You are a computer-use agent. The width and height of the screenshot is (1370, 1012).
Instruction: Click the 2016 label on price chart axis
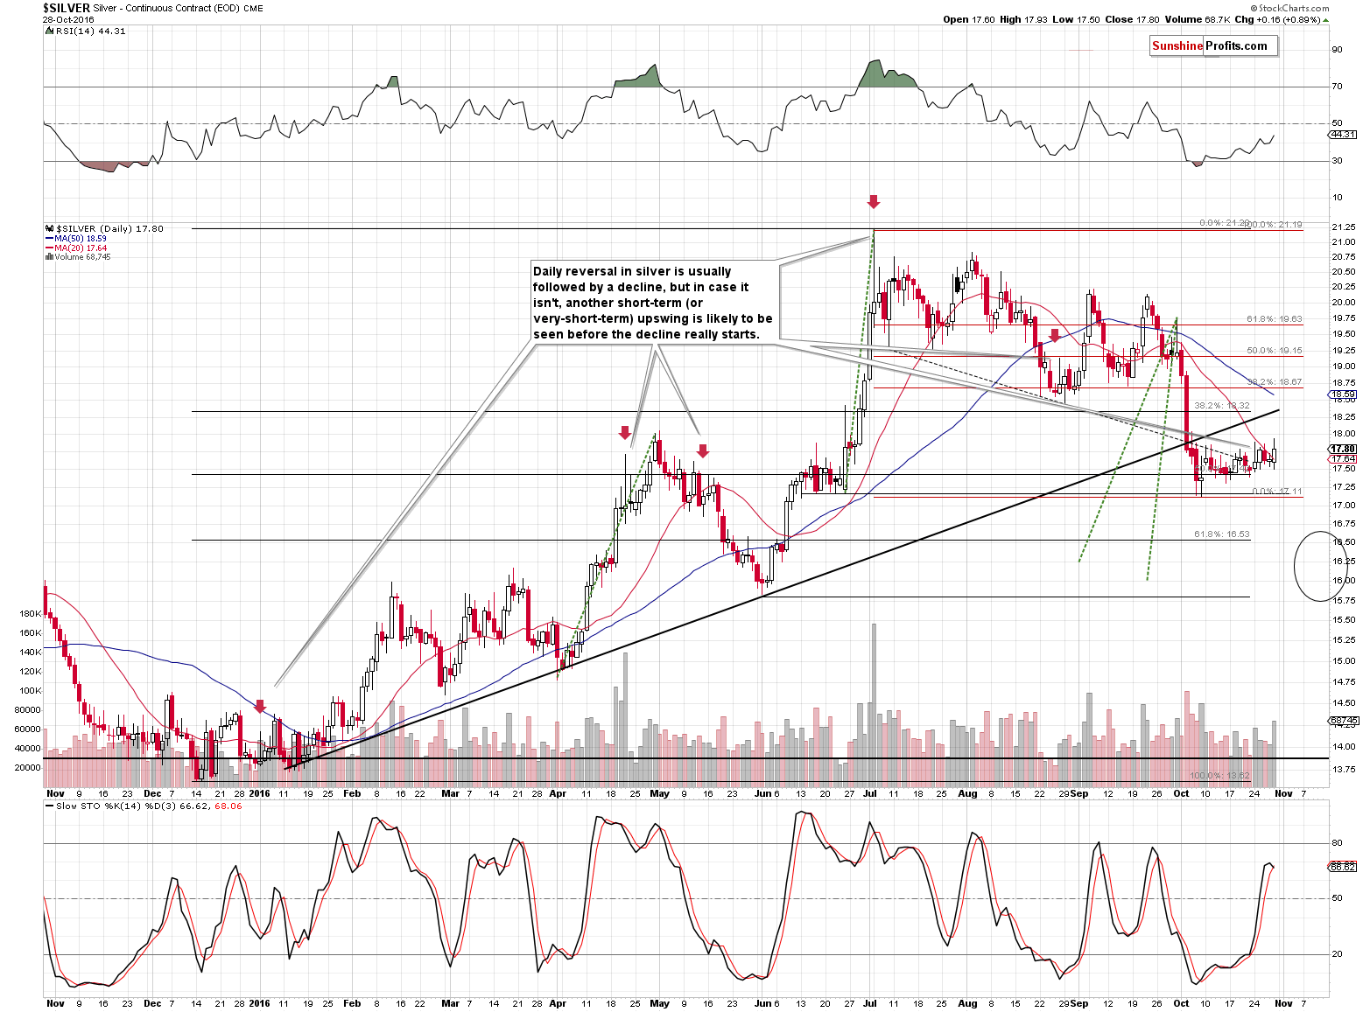(259, 793)
